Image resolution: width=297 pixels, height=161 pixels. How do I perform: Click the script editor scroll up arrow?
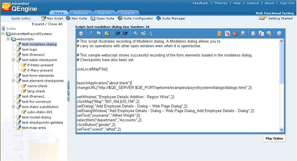281,41
